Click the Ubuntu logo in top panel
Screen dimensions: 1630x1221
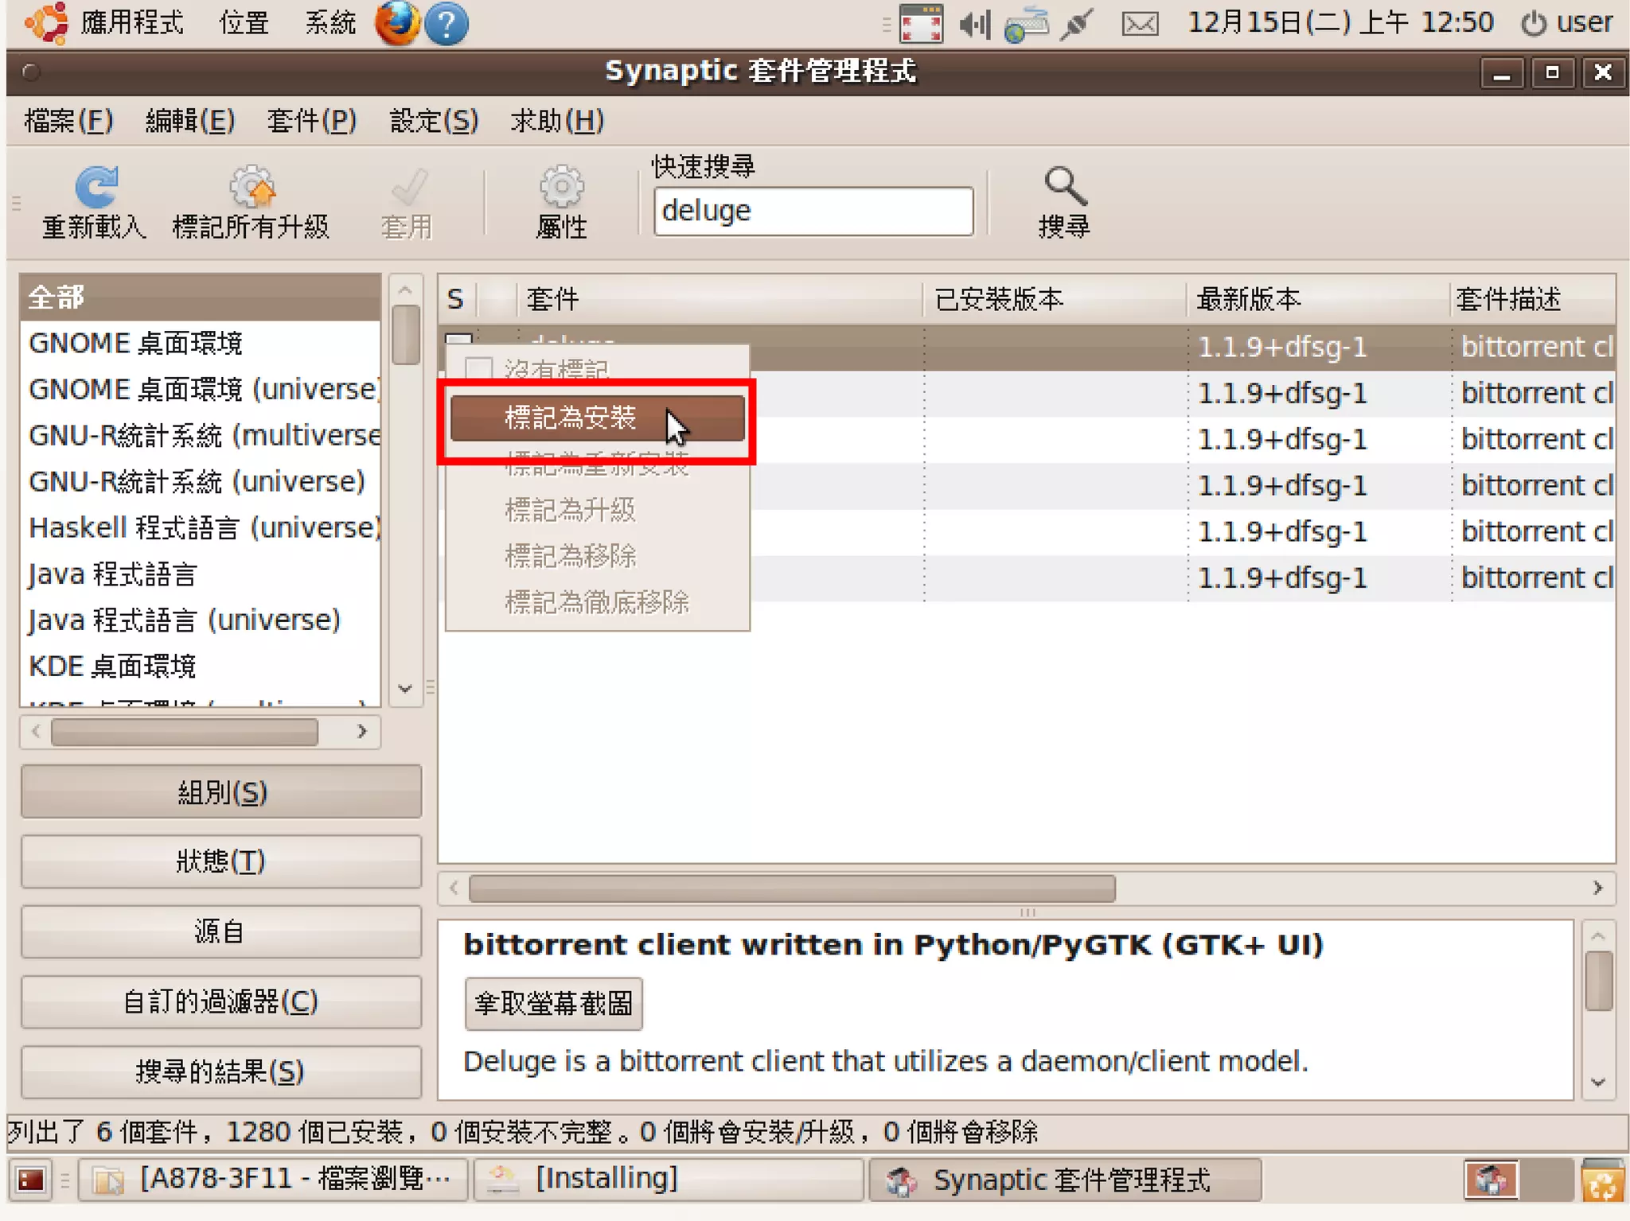pos(46,22)
